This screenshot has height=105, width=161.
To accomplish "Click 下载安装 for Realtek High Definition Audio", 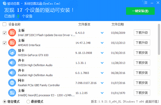I will click(142, 73).
